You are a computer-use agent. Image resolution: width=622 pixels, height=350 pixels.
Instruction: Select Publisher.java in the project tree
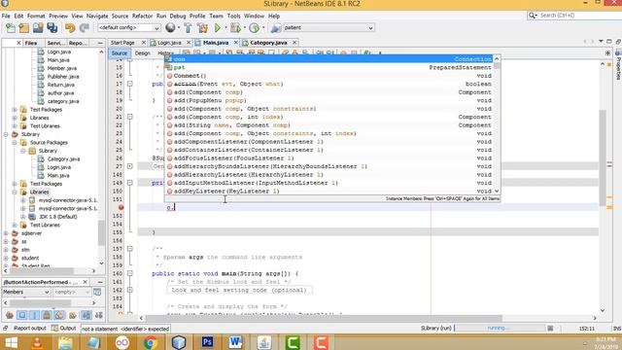pyautogui.click(x=62, y=77)
